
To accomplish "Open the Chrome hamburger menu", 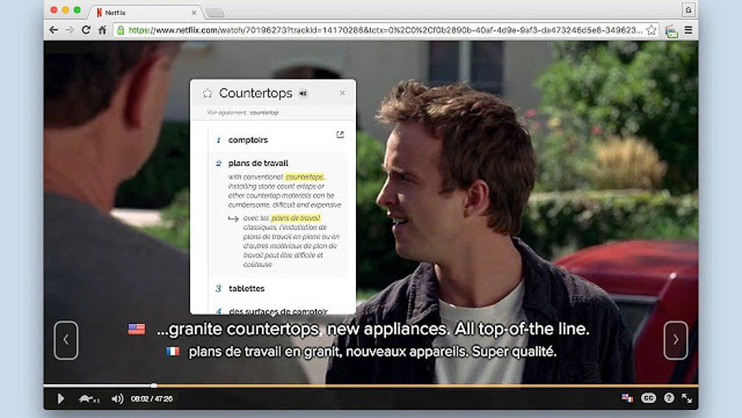I will 688,30.
